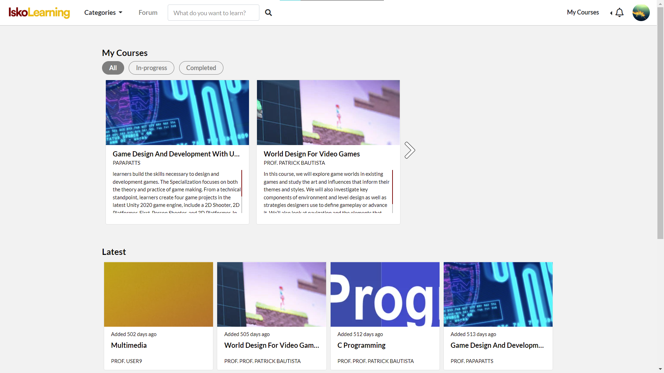Click PROF. PROF. PATRICK BAUTISTA under C Programming
The height and width of the screenshot is (373, 664).
(x=376, y=361)
